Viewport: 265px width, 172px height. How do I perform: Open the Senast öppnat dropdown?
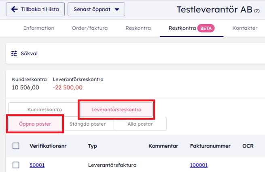(x=96, y=9)
